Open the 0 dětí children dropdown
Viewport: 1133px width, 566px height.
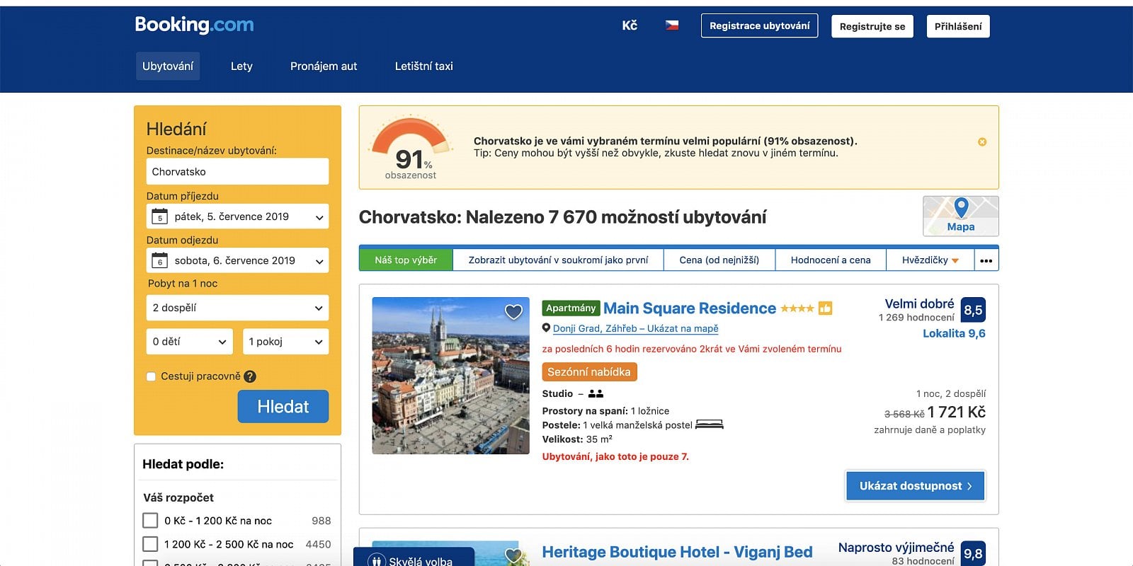[x=190, y=342]
